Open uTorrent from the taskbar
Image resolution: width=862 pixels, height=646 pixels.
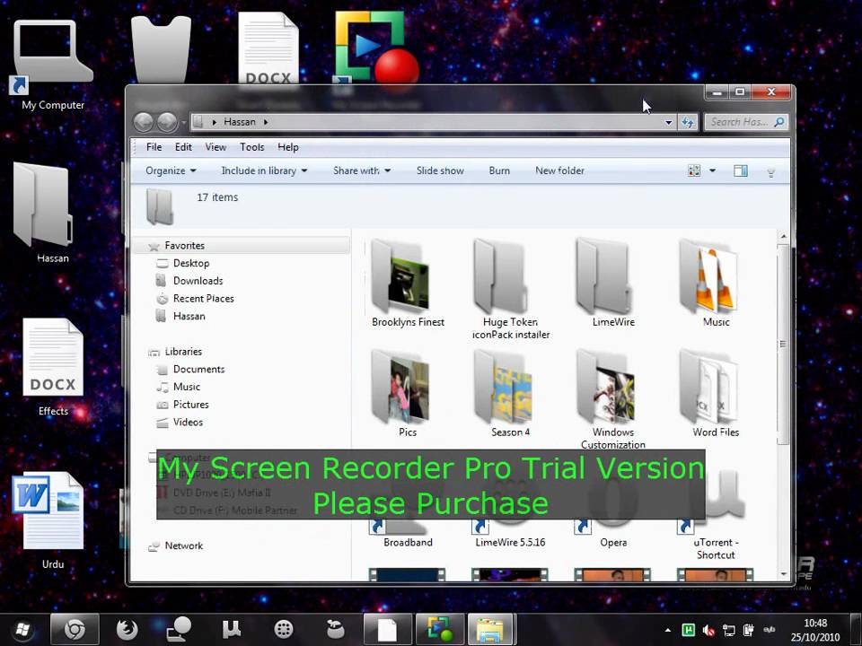[x=231, y=630]
